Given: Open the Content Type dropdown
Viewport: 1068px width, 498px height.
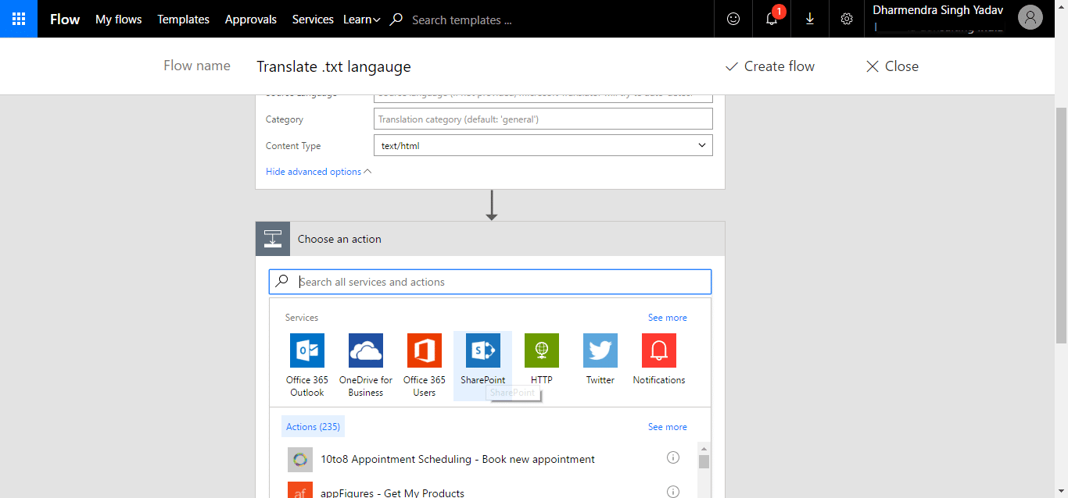Looking at the screenshot, I should point(543,145).
